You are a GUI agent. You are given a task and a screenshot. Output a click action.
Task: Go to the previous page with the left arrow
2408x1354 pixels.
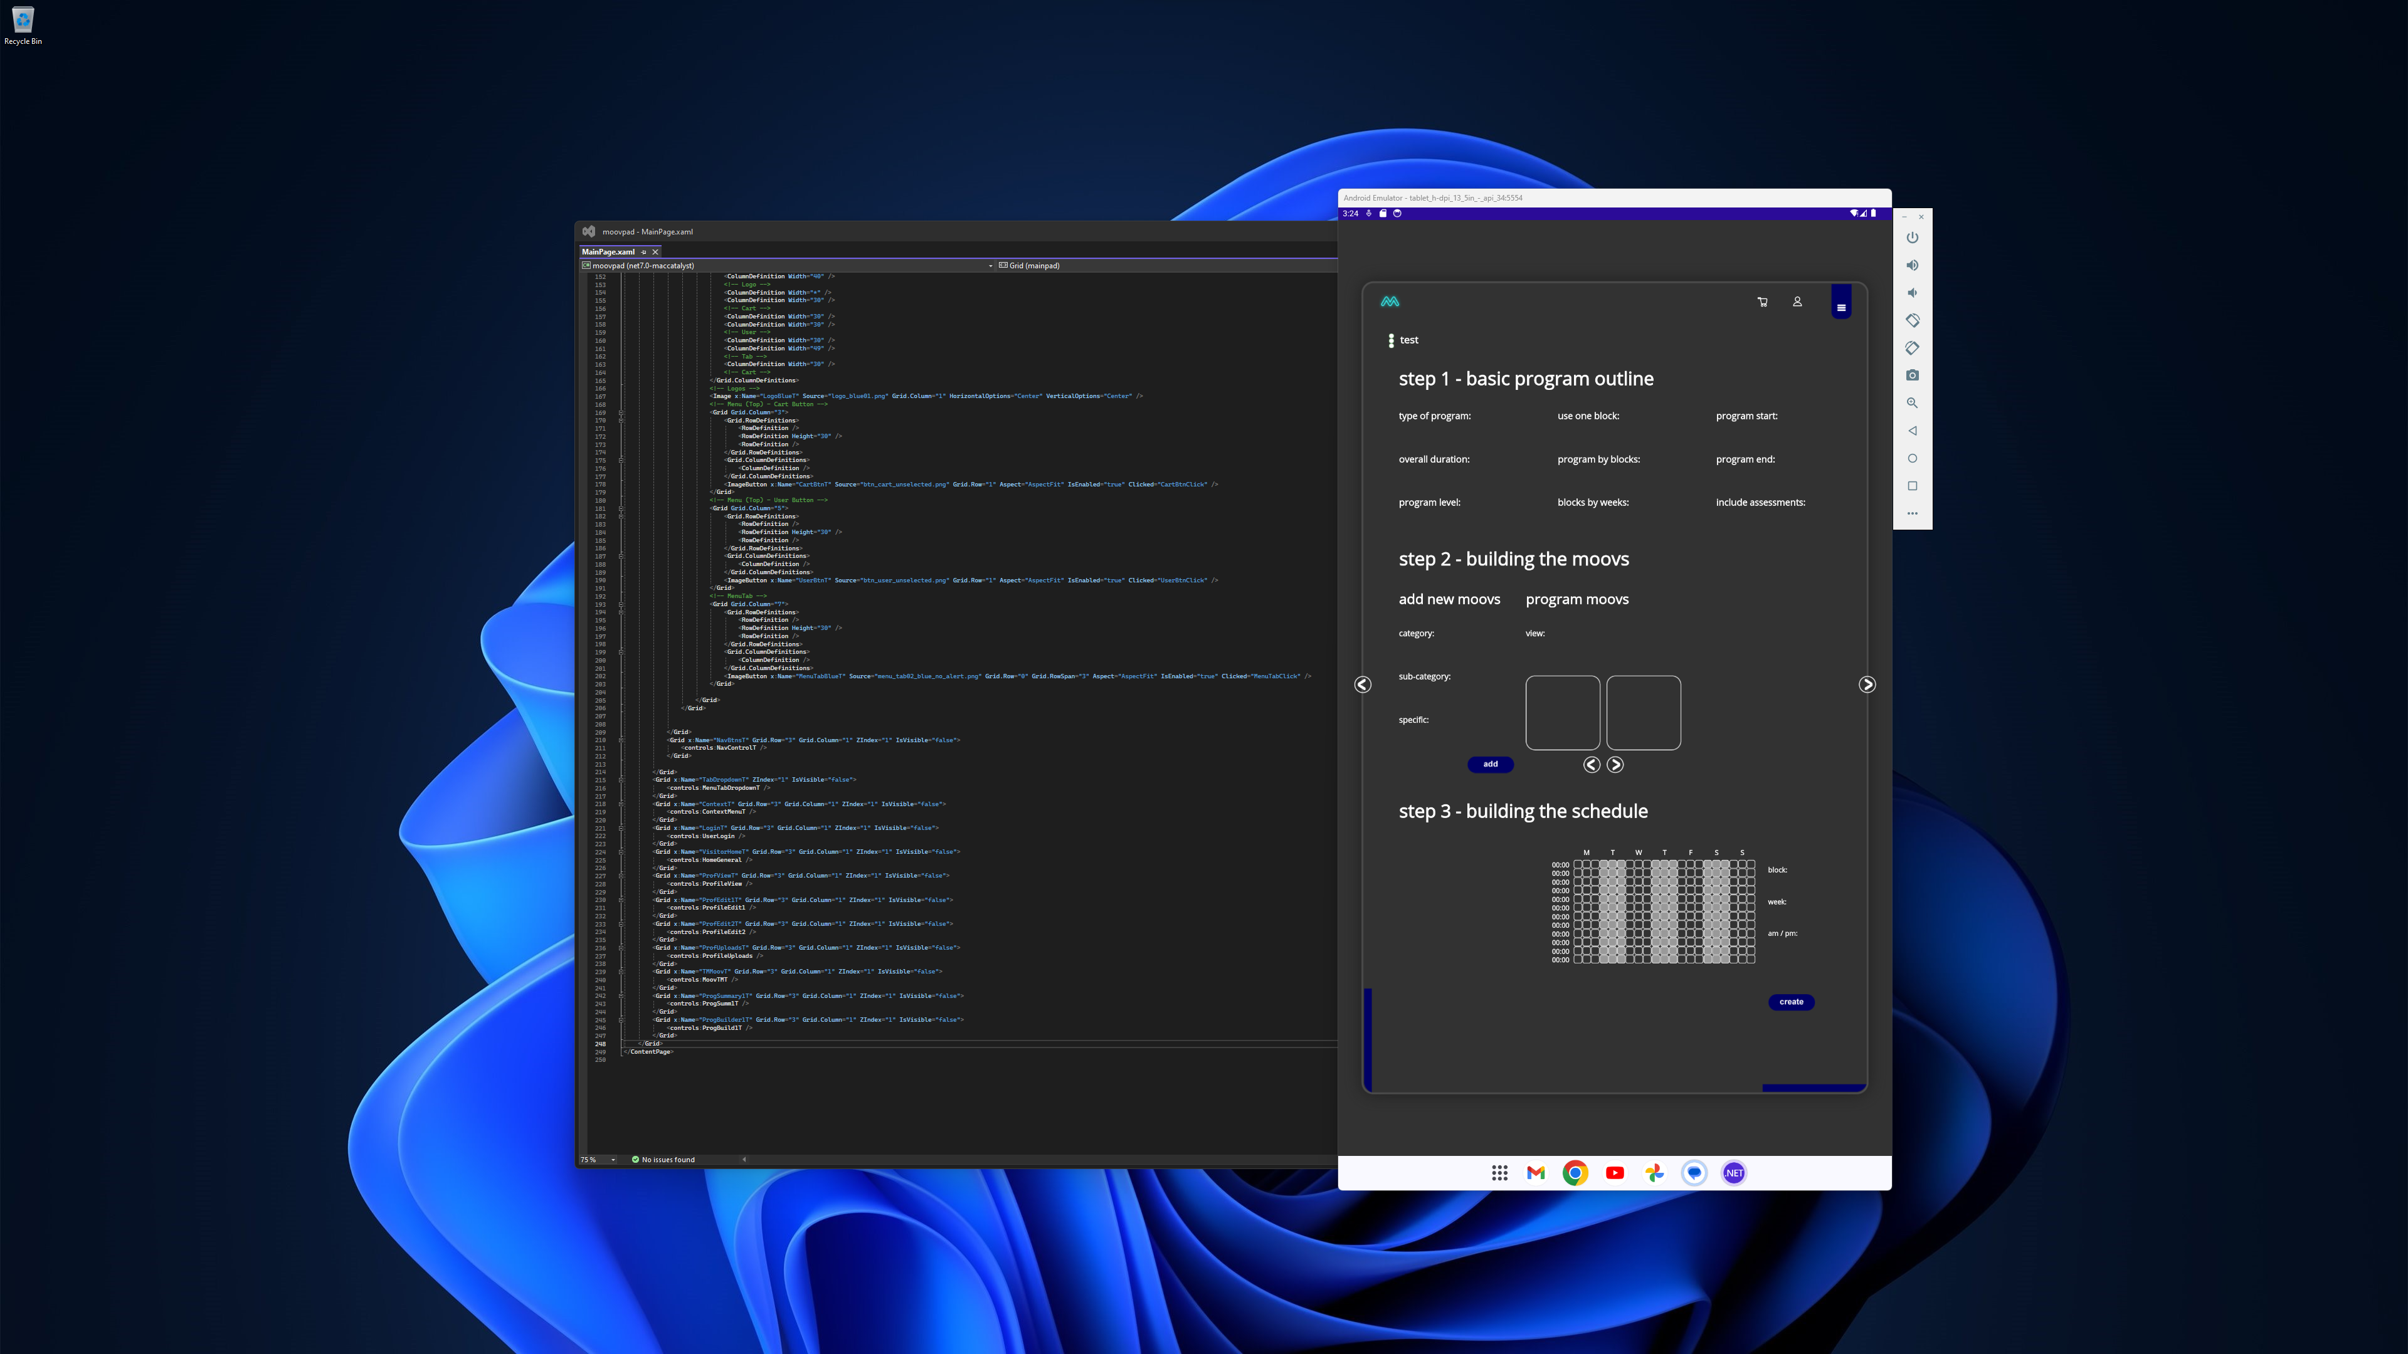1363,685
